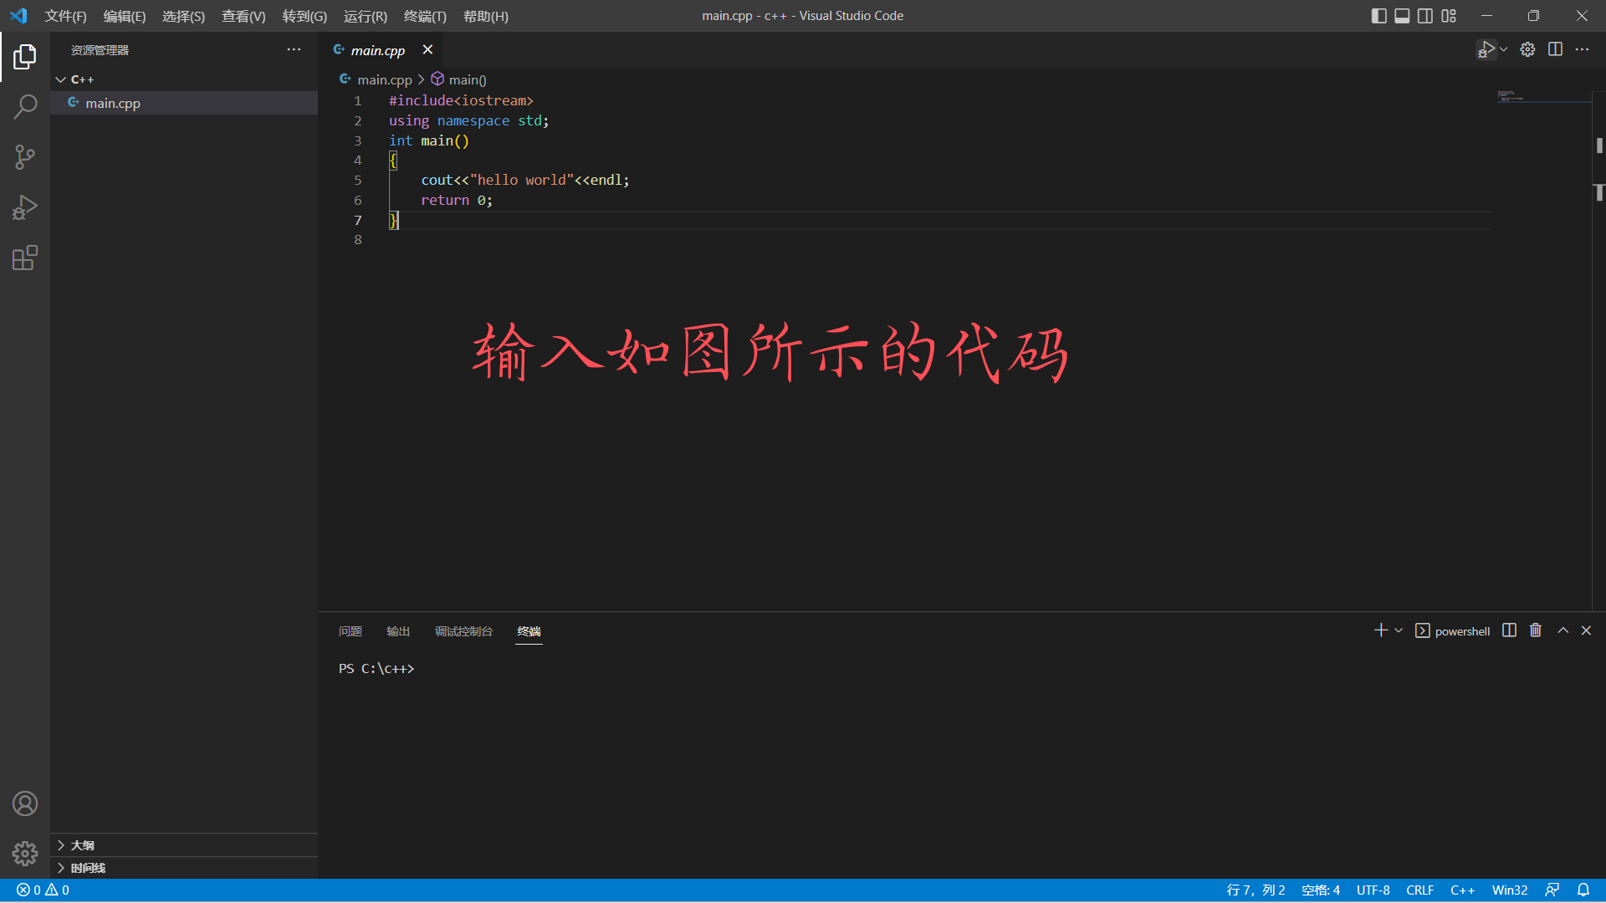
Task: Select main.cpp in the explorer
Action: [113, 103]
